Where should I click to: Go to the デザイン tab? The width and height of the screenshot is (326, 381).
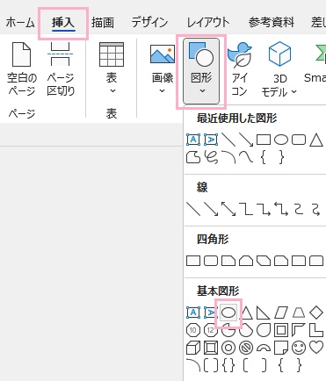point(149,23)
